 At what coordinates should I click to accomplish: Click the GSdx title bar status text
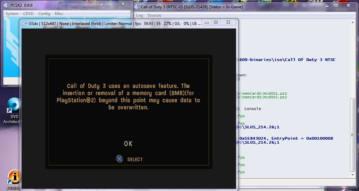click(115, 24)
